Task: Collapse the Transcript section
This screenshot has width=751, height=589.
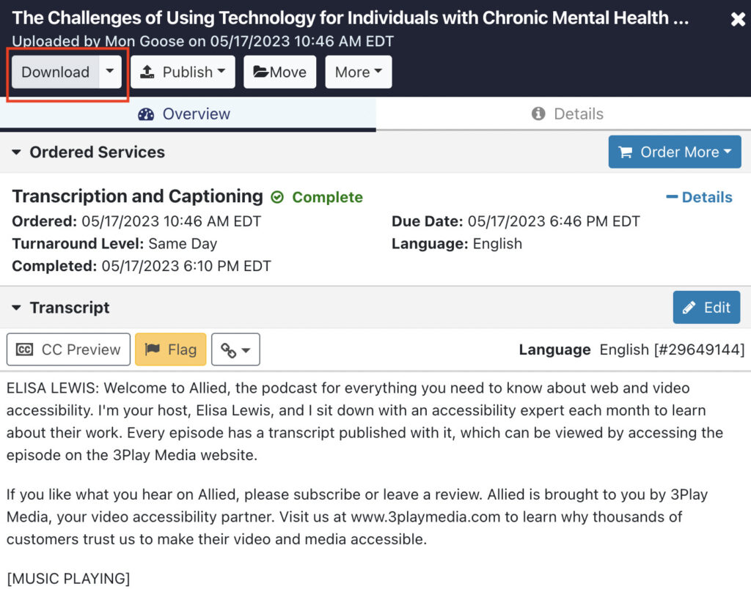Action: tap(16, 308)
